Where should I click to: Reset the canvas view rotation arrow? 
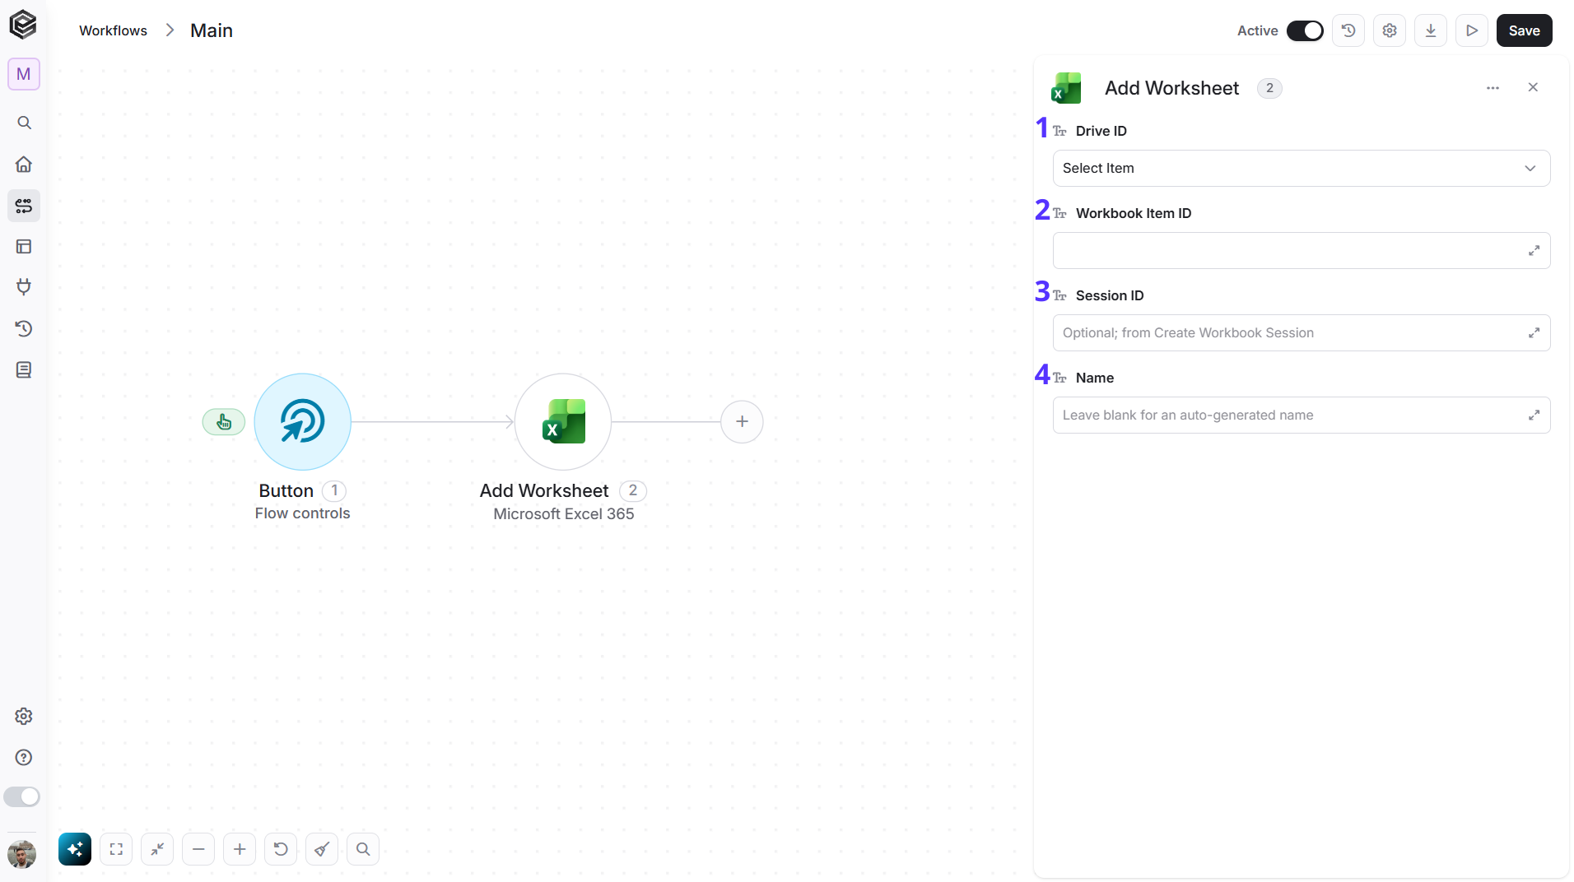point(281,849)
